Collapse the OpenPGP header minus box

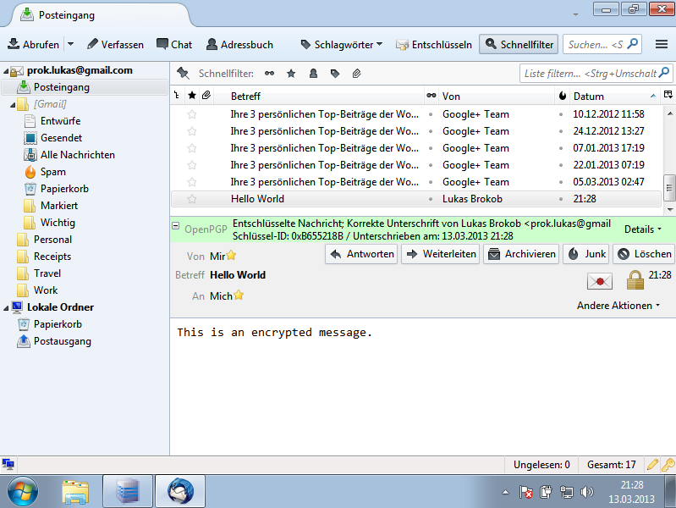pos(175,225)
